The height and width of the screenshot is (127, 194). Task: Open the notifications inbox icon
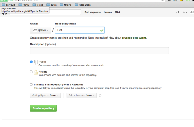177,12
